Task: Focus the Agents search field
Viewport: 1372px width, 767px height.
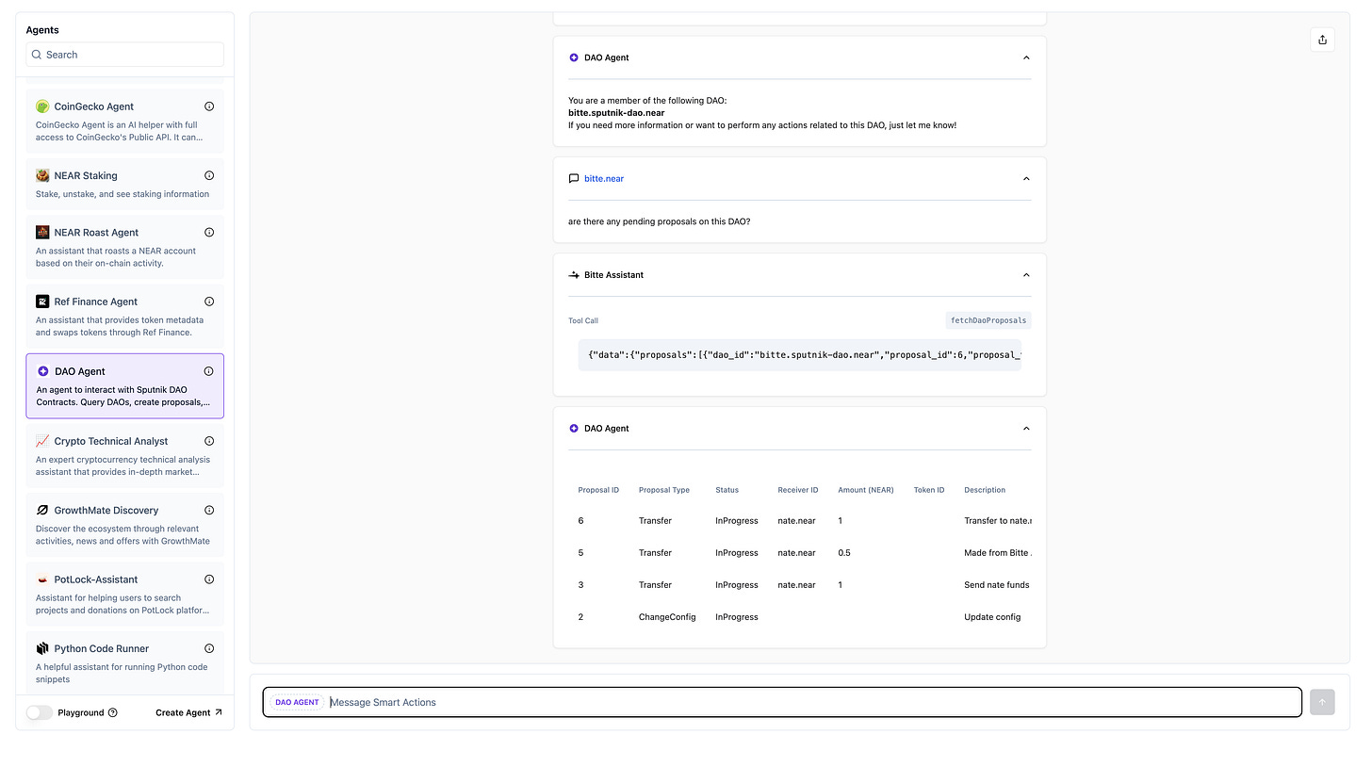Action: tap(124, 55)
